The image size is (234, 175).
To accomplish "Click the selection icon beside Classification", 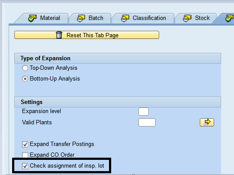I will [x=125, y=18].
